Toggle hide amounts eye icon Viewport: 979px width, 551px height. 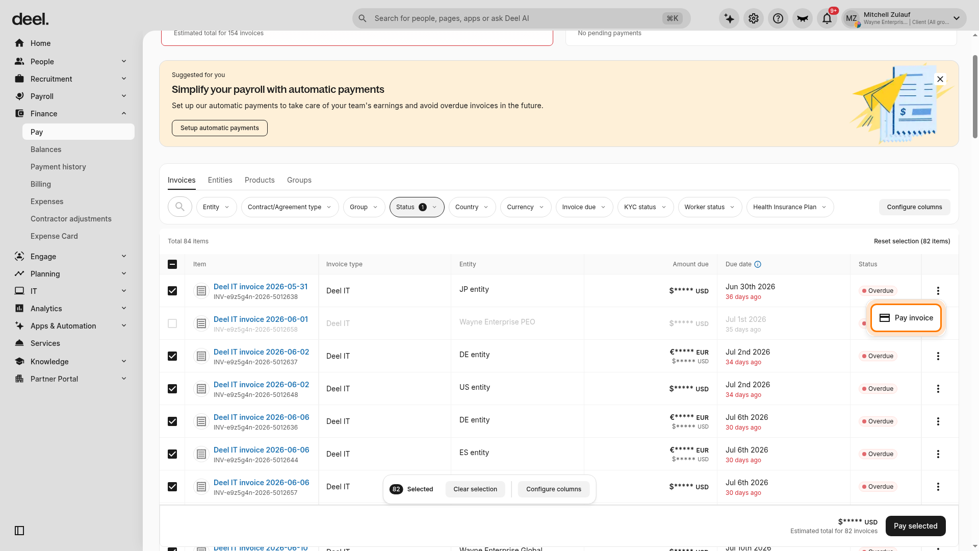803,19
